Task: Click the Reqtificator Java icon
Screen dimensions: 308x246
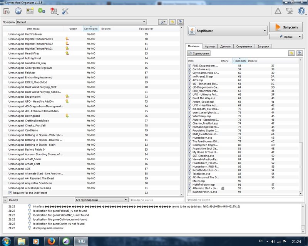Action: (192, 31)
